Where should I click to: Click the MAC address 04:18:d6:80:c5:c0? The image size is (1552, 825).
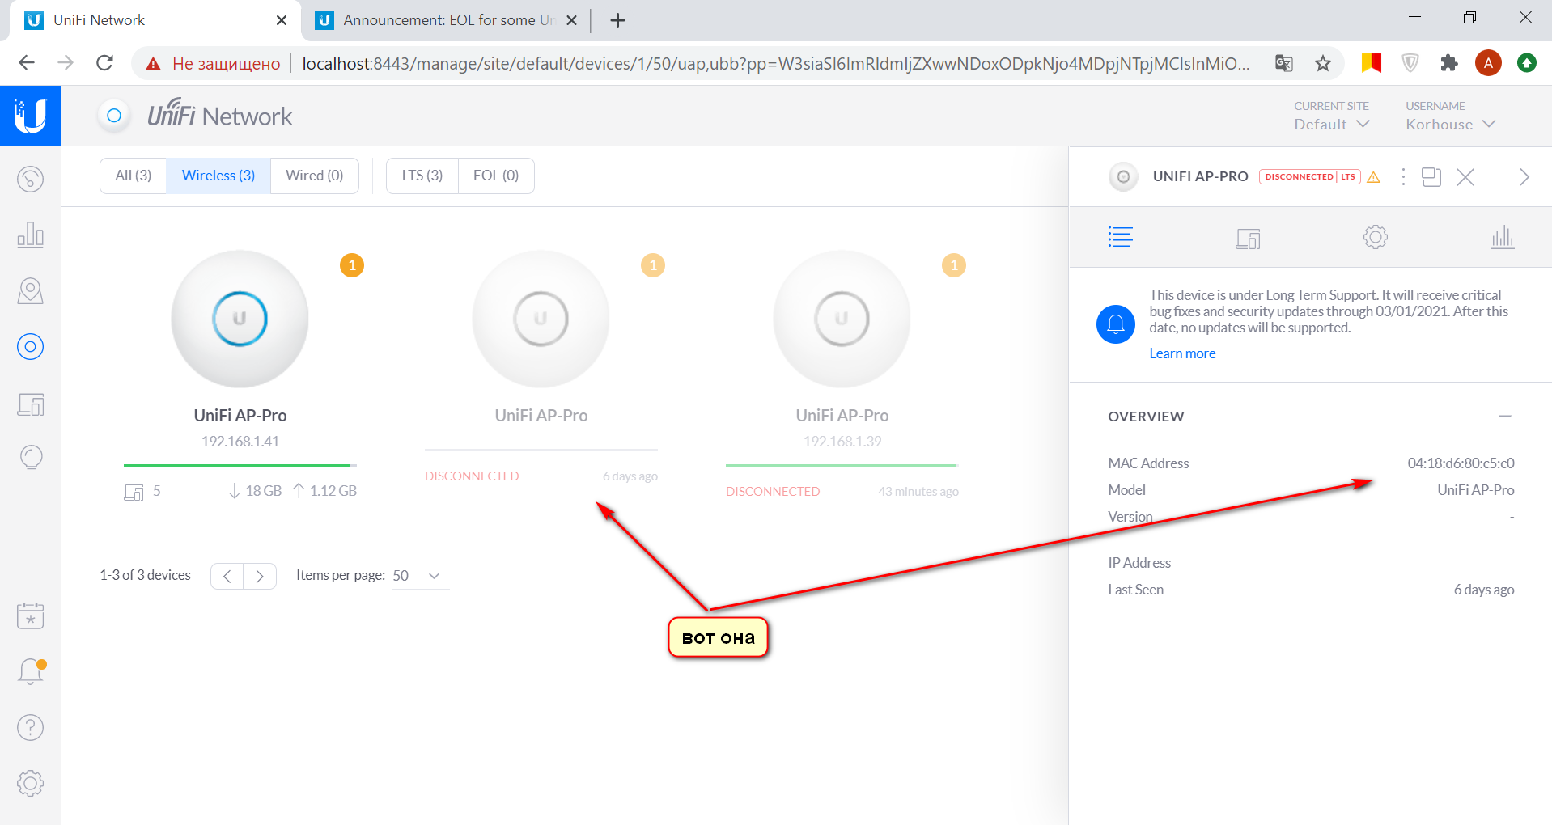[1461, 463]
